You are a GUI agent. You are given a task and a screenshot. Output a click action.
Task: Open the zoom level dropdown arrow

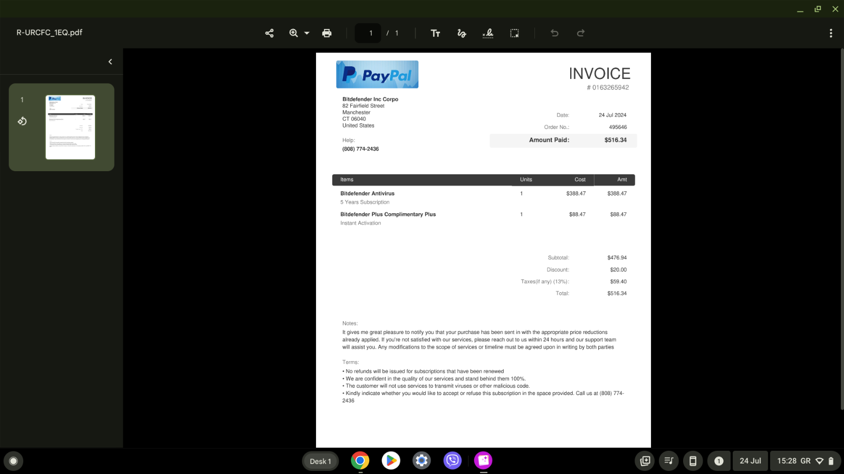(x=306, y=33)
